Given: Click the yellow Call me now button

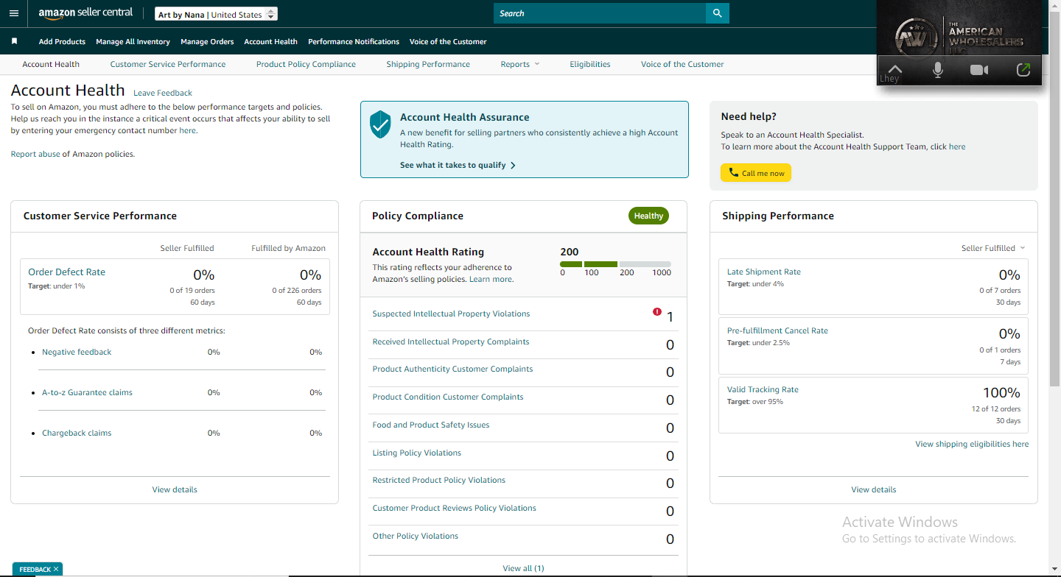Looking at the screenshot, I should coord(756,173).
